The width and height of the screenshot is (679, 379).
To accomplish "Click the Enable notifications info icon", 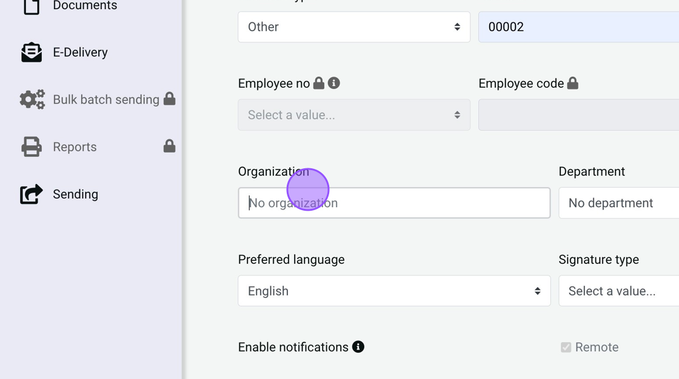I will [358, 347].
